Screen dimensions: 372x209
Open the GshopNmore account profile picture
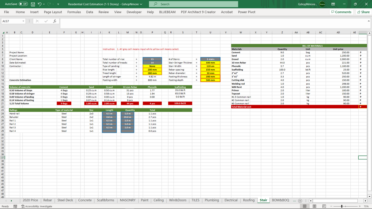click(x=322, y=4)
